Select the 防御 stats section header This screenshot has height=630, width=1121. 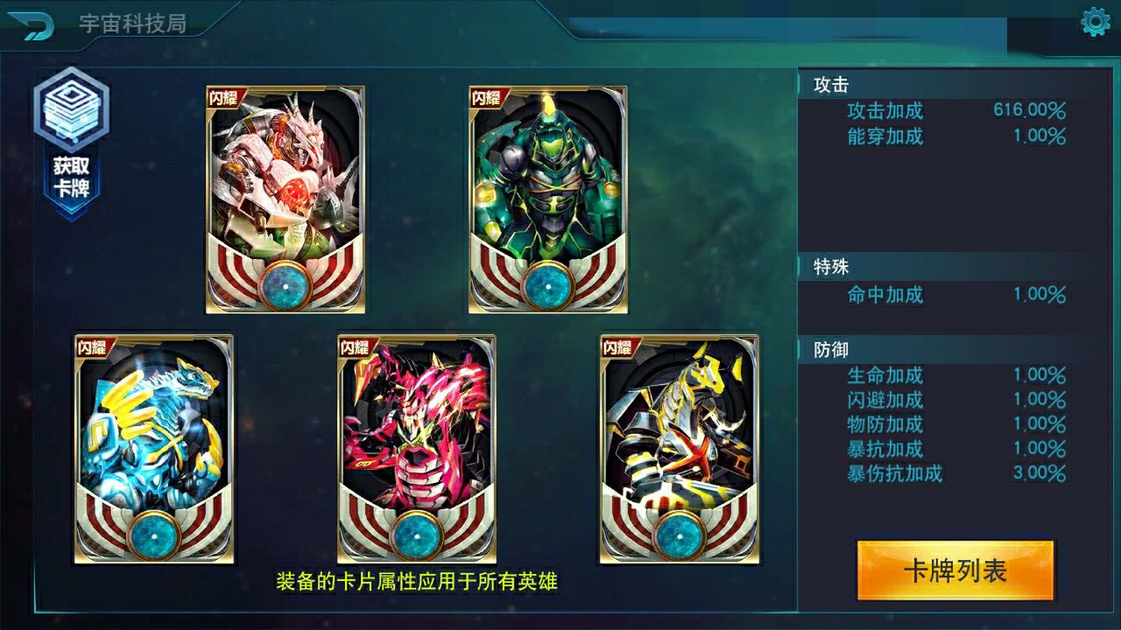(x=831, y=350)
